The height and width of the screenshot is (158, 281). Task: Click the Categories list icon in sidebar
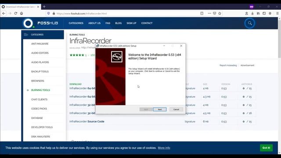point(26,35)
